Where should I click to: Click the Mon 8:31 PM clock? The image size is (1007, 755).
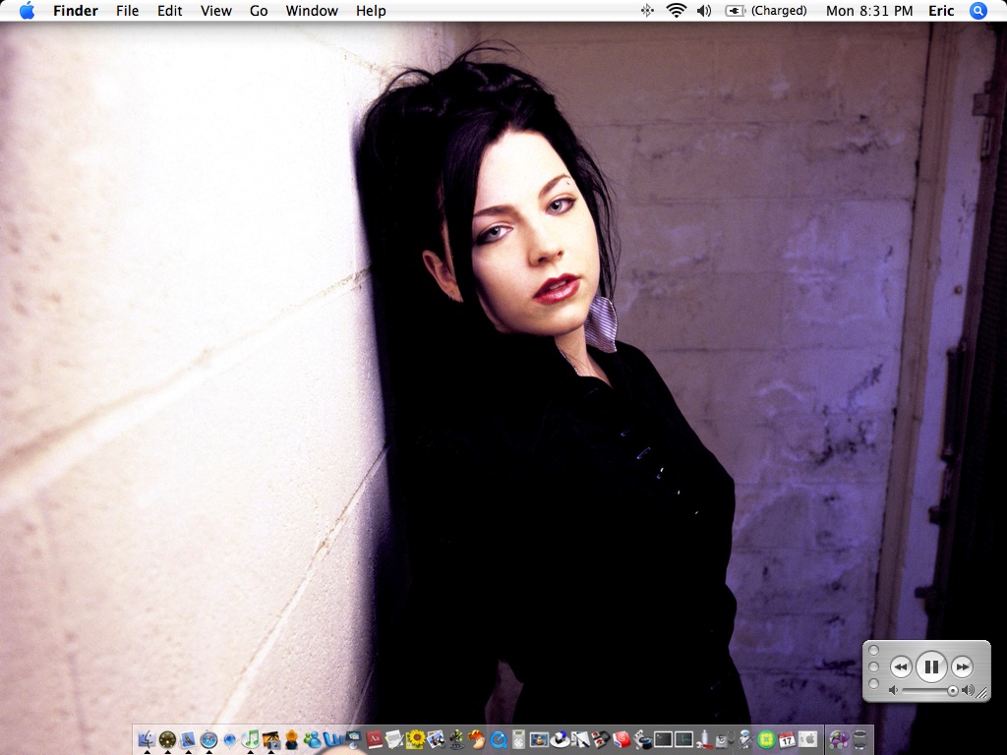(869, 10)
